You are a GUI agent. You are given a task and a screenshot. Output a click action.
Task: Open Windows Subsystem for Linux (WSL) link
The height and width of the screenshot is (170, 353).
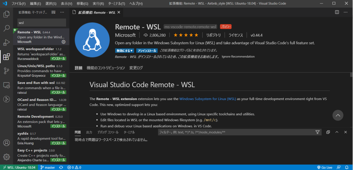(x=208, y=99)
